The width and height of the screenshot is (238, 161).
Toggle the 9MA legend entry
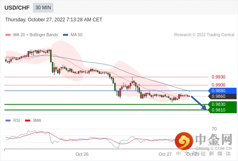[x=33, y=120]
